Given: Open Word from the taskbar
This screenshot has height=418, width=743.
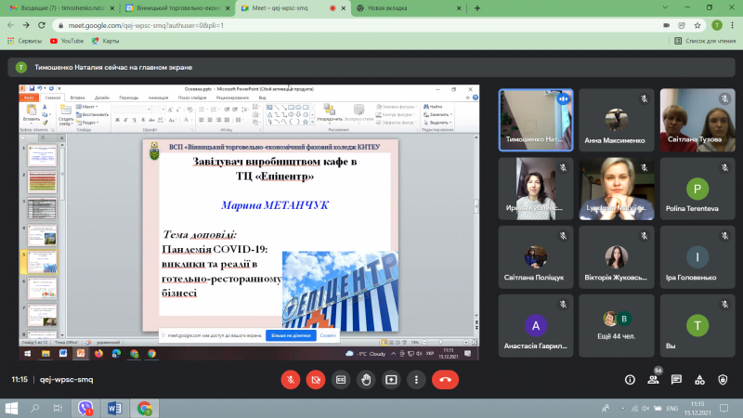Looking at the screenshot, I should point(114,408).
